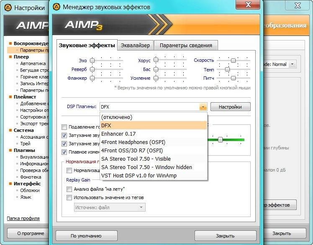Screen dimensions: 313x245
Task: Select the Система tree section
Action: tap(24, 130)
